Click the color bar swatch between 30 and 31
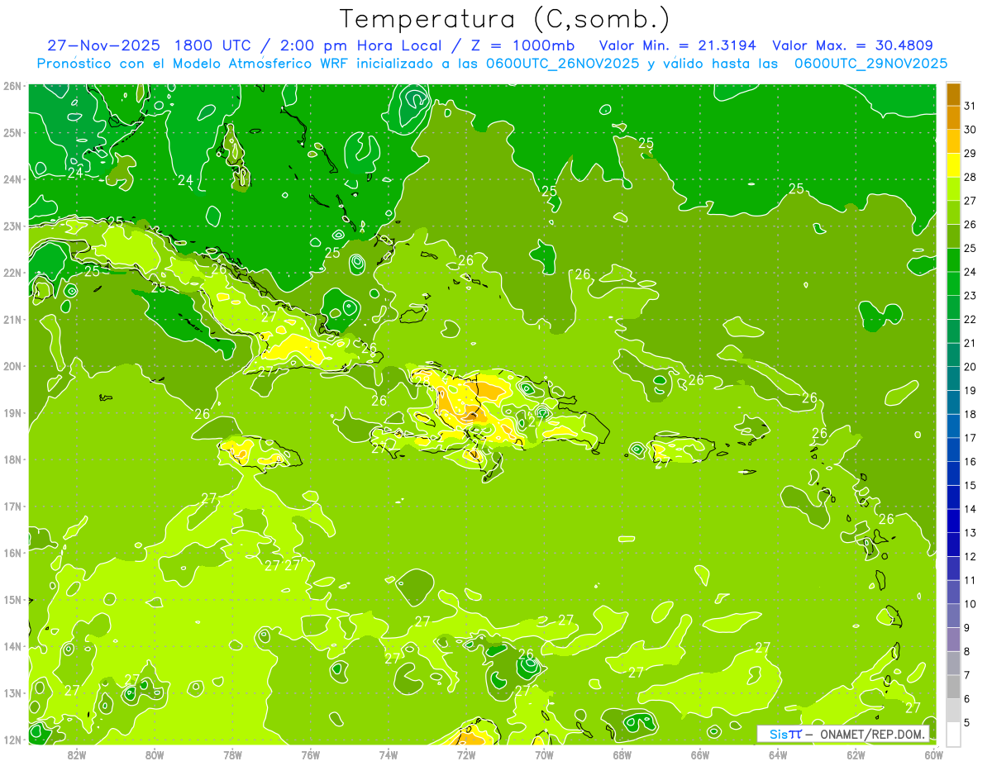 (953, 118)
